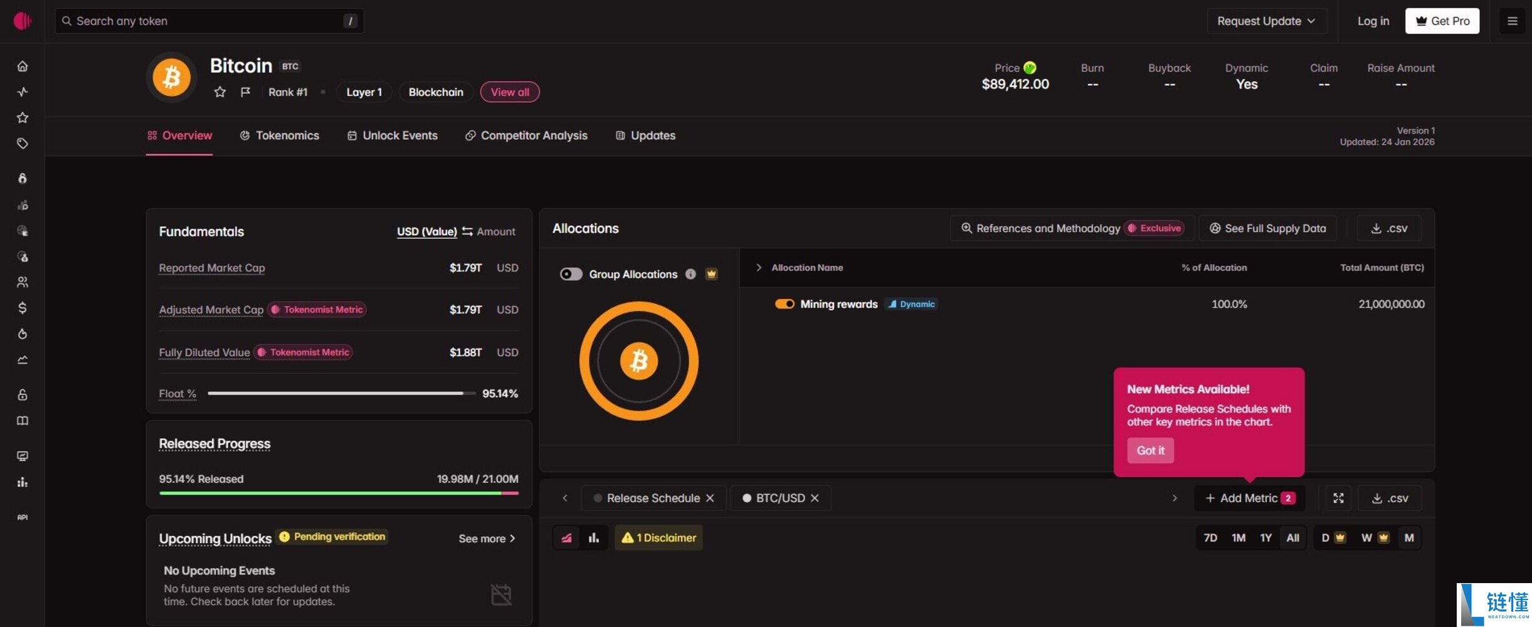The height and width of the screenshot is (627, 1532).
Task: Toggle the Mining rewards allocation switch
Action: pyautogui.click(x=784, y=304)
